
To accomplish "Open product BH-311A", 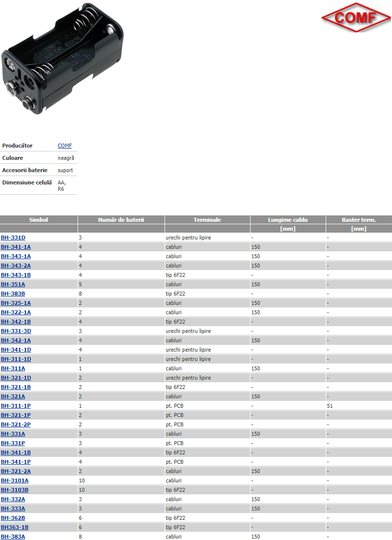I will pos(13,368).
